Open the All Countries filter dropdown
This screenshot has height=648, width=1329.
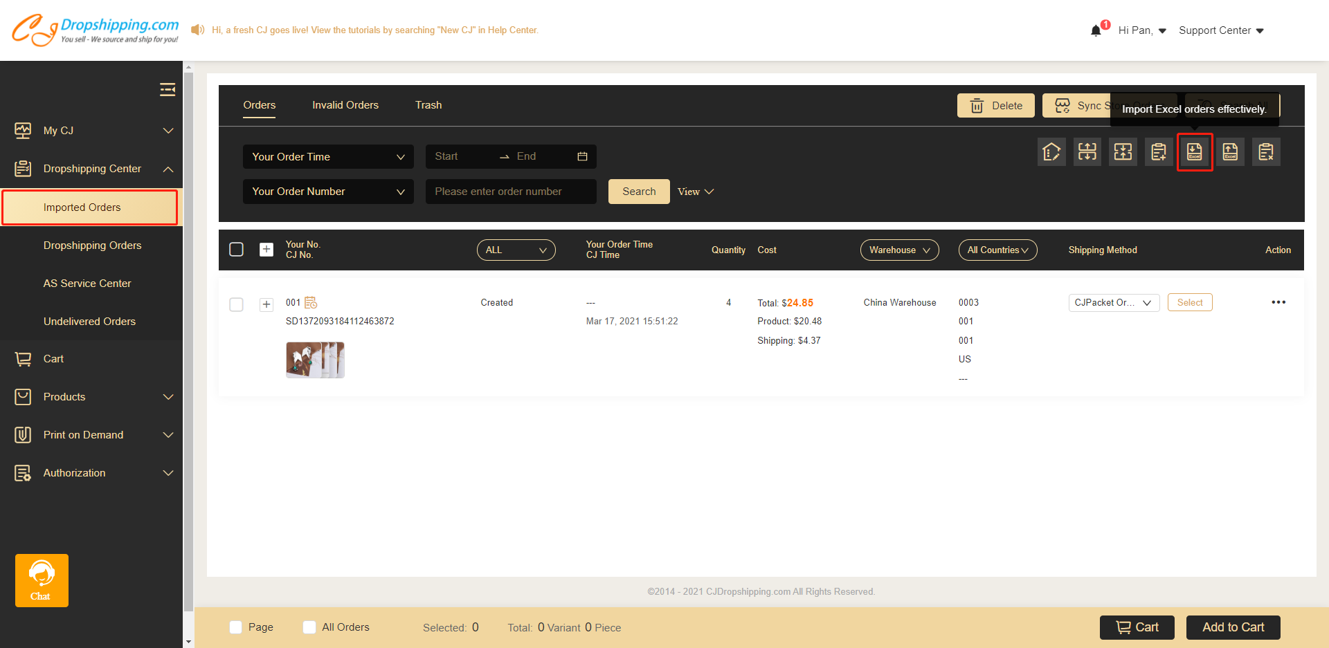click(997, 250)
